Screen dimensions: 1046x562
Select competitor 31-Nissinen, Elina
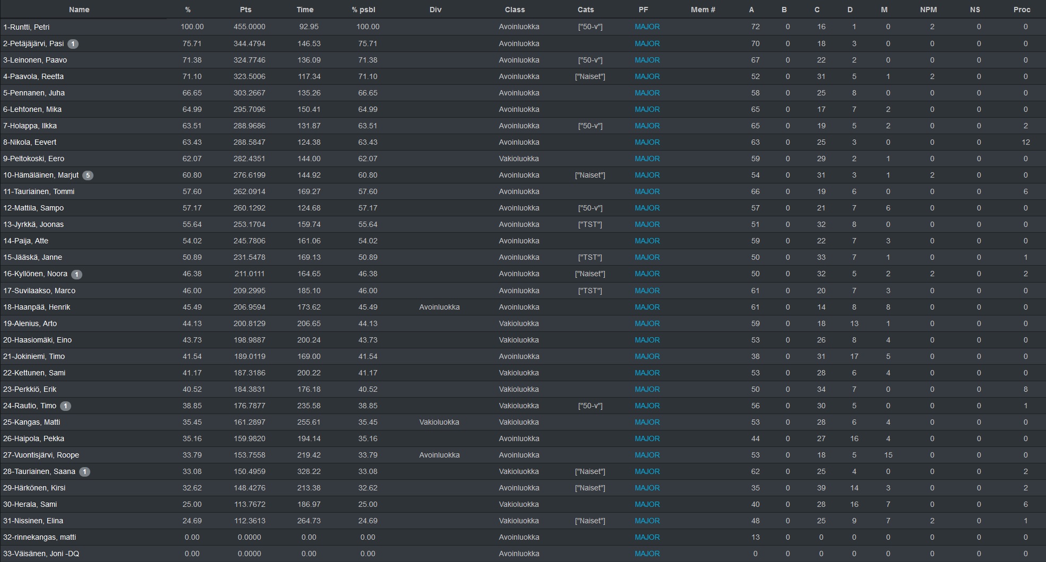[x=33, y=521]
